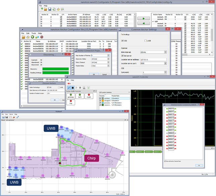
Task: Click Cancel in Anchor Connection Properties dialog
Action: [104, 74]
